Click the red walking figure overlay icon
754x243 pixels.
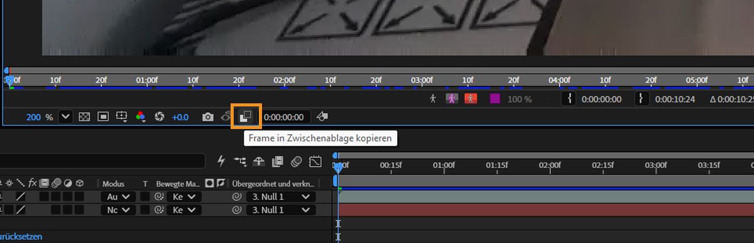pyautogui.click(x=471, y=99)
